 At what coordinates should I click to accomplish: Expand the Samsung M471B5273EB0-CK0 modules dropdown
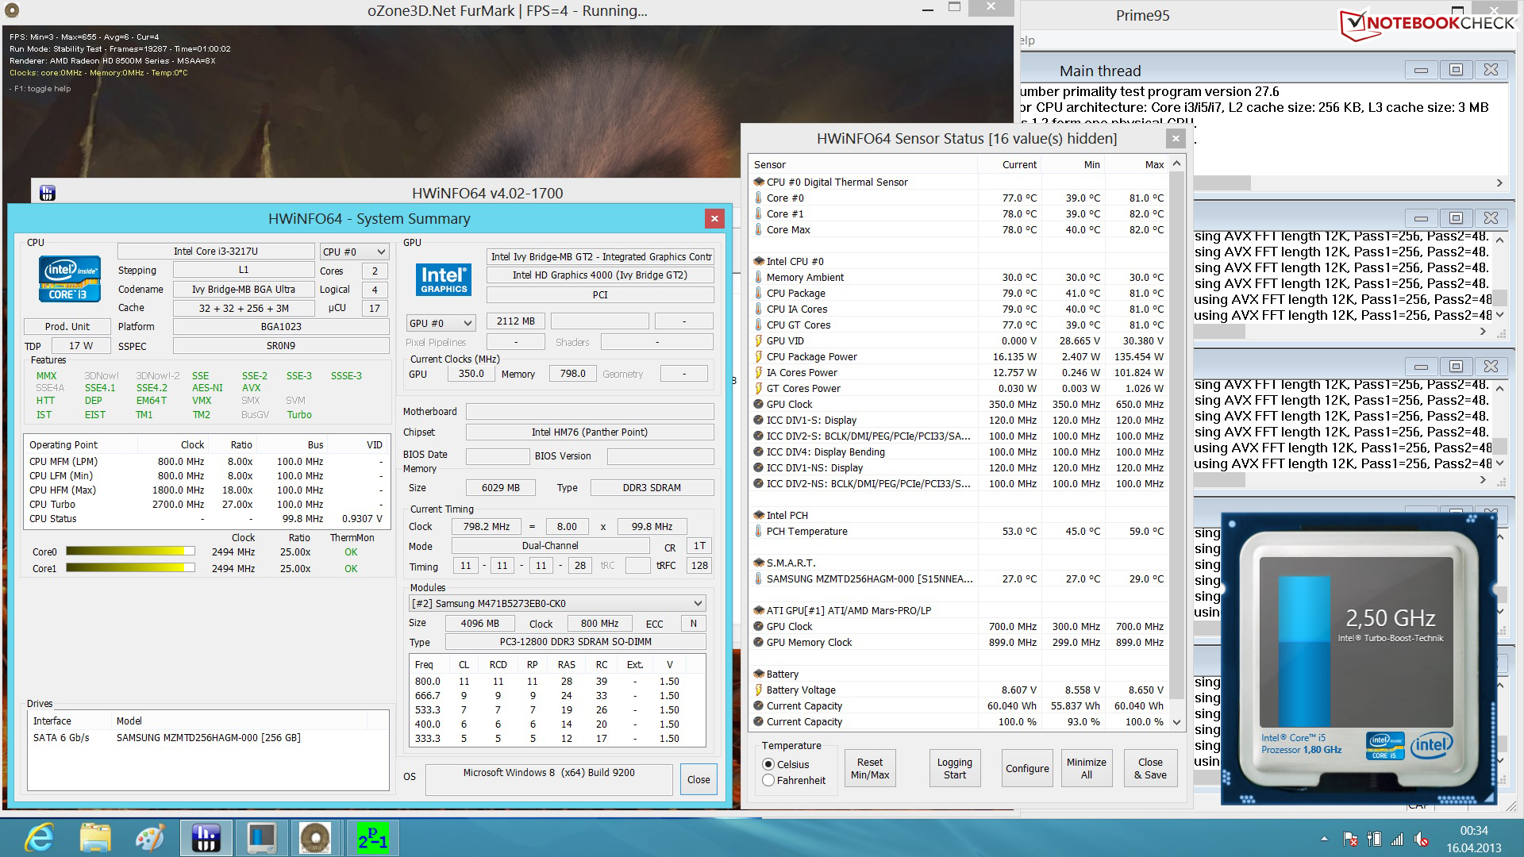point(557,603)
